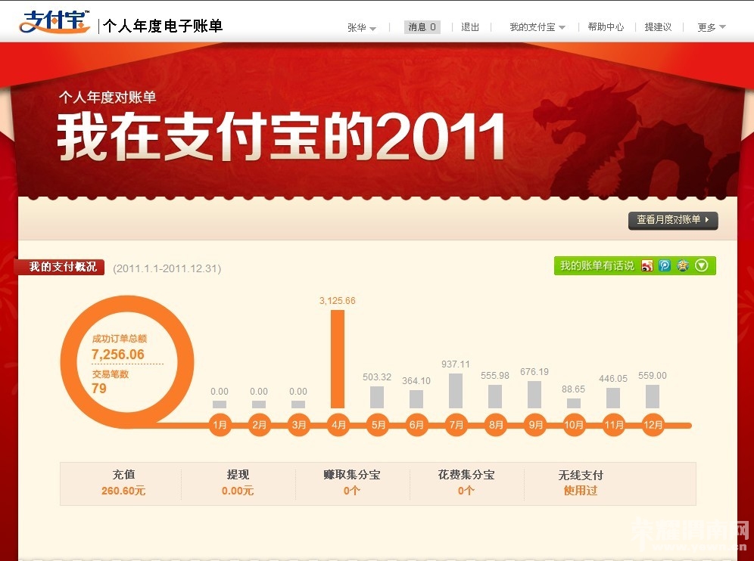Viewport: 754px width, 561px height.
Task: Select the 5月 month marker
Action: [x=378, y=425]
